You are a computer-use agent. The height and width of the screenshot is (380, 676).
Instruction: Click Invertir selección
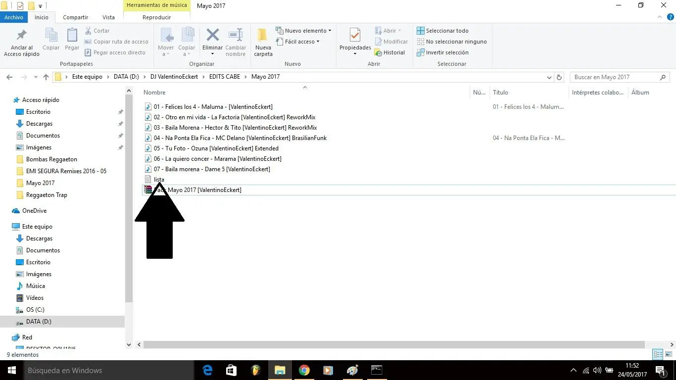pos(442,52)
